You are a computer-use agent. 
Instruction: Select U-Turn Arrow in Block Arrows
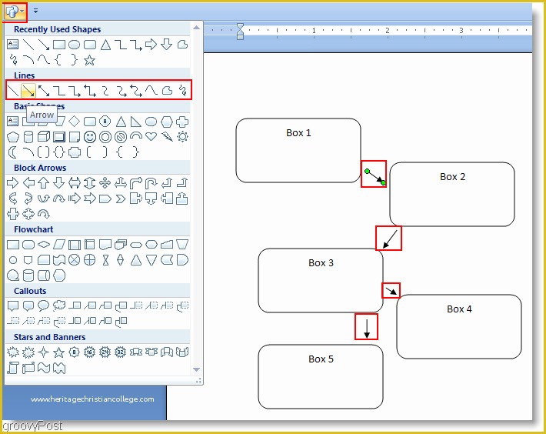pyautogui.click(x=151, y=183)
